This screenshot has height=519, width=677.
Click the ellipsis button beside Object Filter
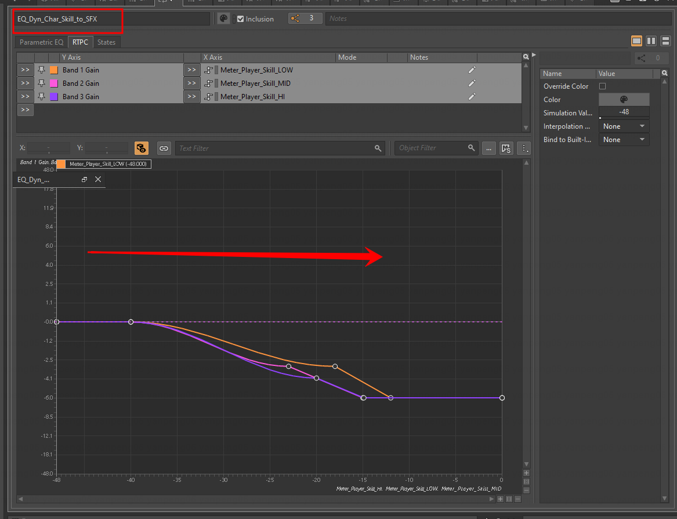point(489,148)
